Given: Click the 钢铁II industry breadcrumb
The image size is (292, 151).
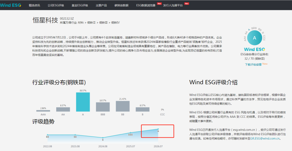Looking at the screenshot, I should pos(91,23).
